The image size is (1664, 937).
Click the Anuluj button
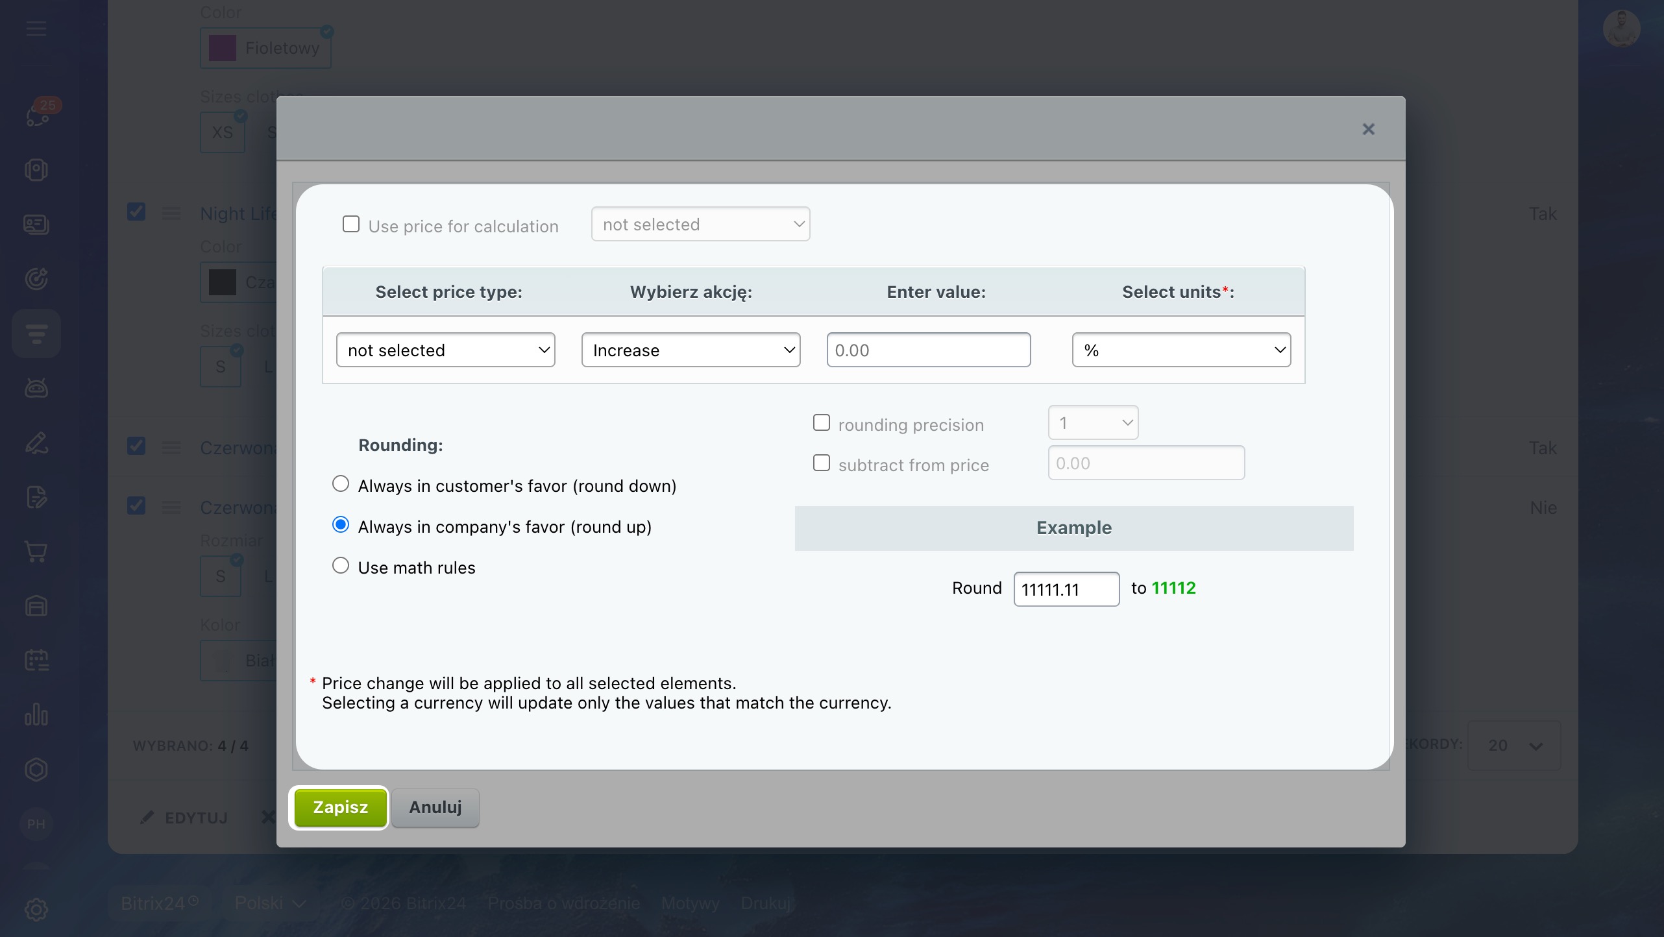pyautogui.click(x=435, y=807)
